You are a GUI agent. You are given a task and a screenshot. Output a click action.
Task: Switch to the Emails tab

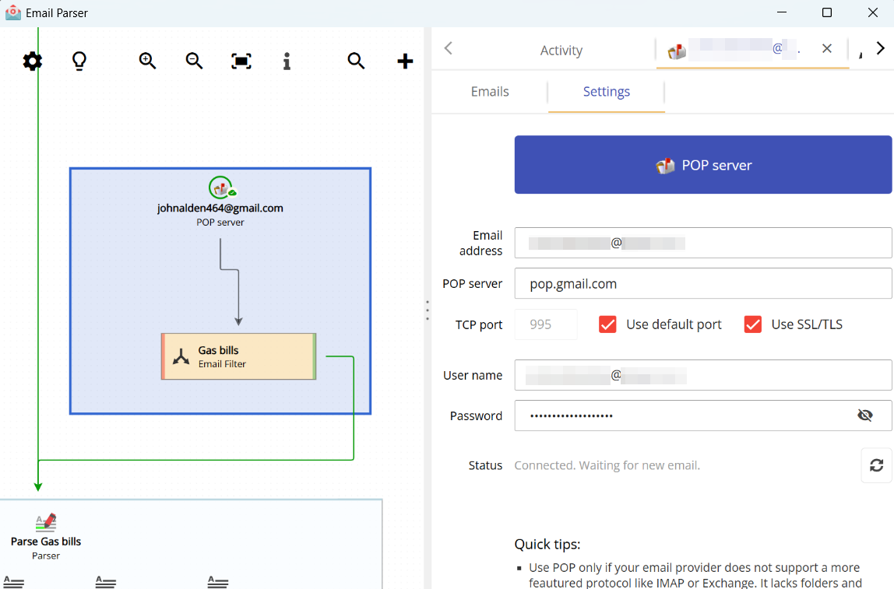coord(489,91)
